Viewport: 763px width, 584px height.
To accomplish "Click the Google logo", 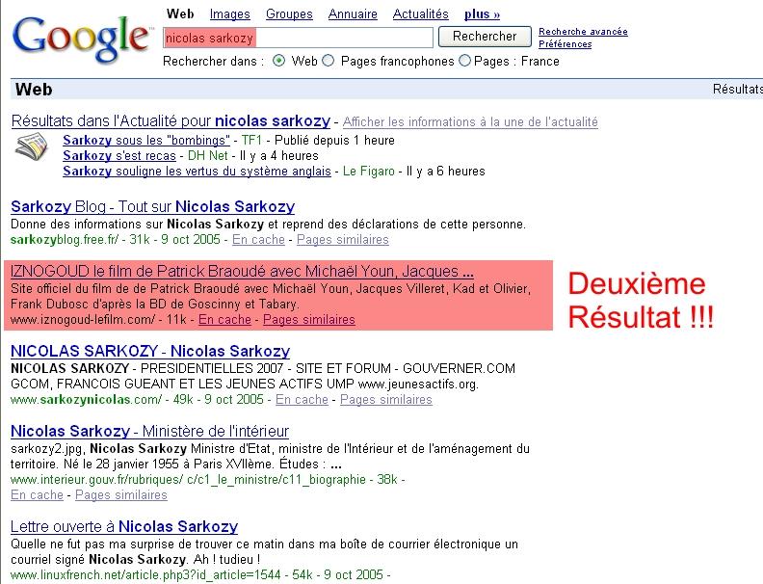I will pos(81,39).
